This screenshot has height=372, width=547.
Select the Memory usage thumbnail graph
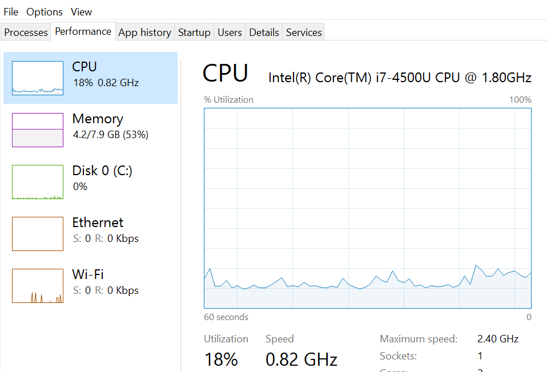[x=38, y=130]
